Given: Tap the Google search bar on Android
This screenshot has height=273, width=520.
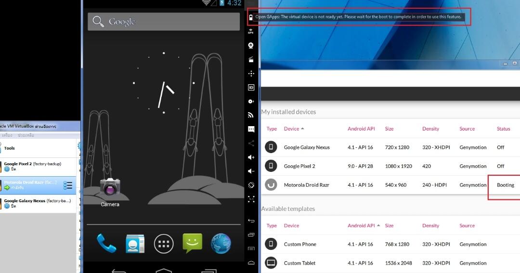Looking at the screenshot, I should tap(164, 22).
